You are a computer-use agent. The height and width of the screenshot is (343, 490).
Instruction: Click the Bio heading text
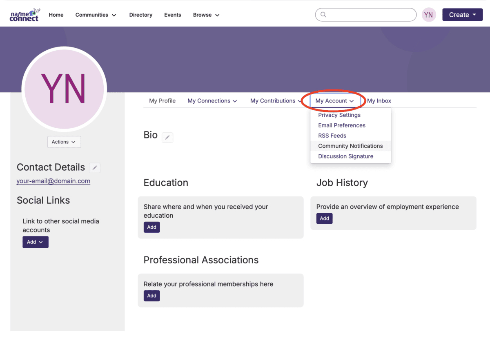pos(151,135)
